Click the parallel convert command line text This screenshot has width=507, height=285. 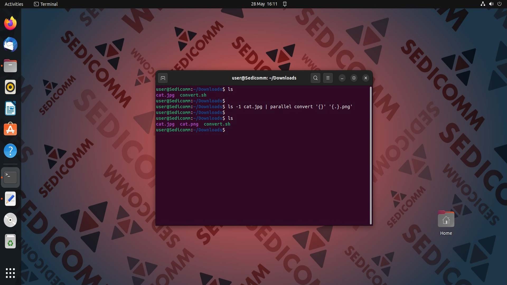click(x=290, y=107)
